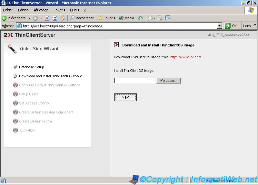
Task: Click the red X icon beside Create Default Profile
Action: 15,121
